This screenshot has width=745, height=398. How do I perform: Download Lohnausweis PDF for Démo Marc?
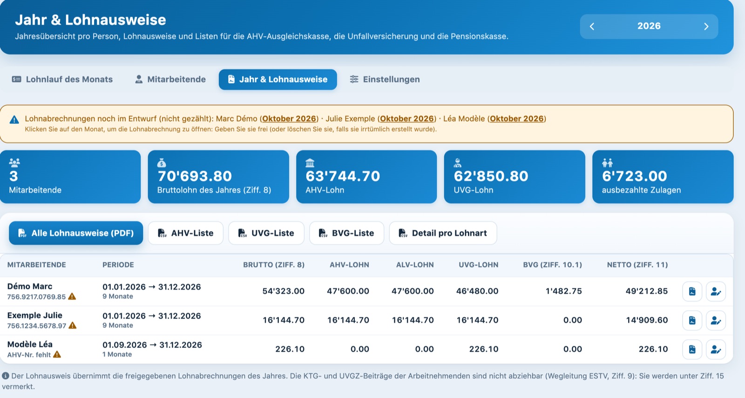coord(692,291)
